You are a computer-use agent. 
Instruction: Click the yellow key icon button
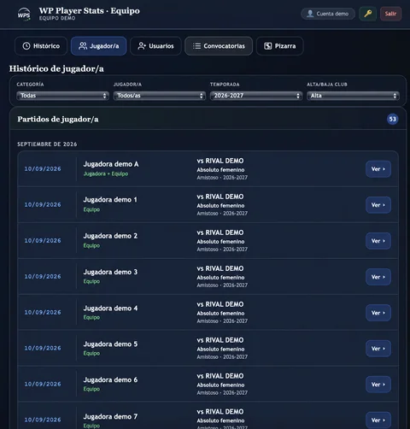tap(367, 14)
